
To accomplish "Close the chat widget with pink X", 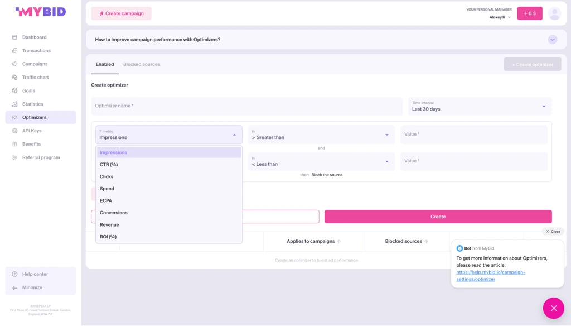I will click(554, 308).
